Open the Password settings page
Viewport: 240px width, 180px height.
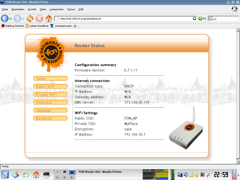point(50,102)
